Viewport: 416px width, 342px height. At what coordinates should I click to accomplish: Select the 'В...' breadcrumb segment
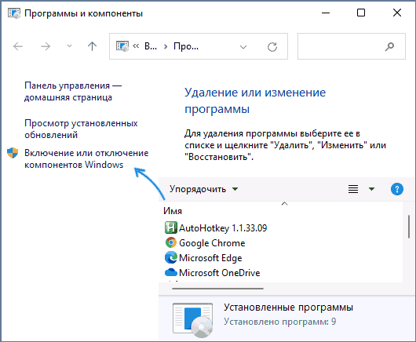tap(151, 46)
